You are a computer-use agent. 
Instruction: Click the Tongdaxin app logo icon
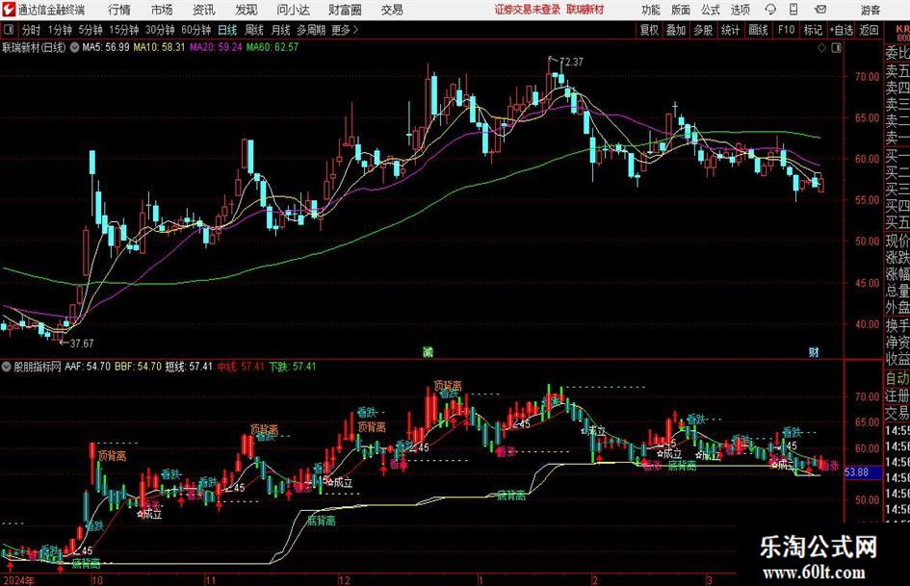[x=8, y=10]
